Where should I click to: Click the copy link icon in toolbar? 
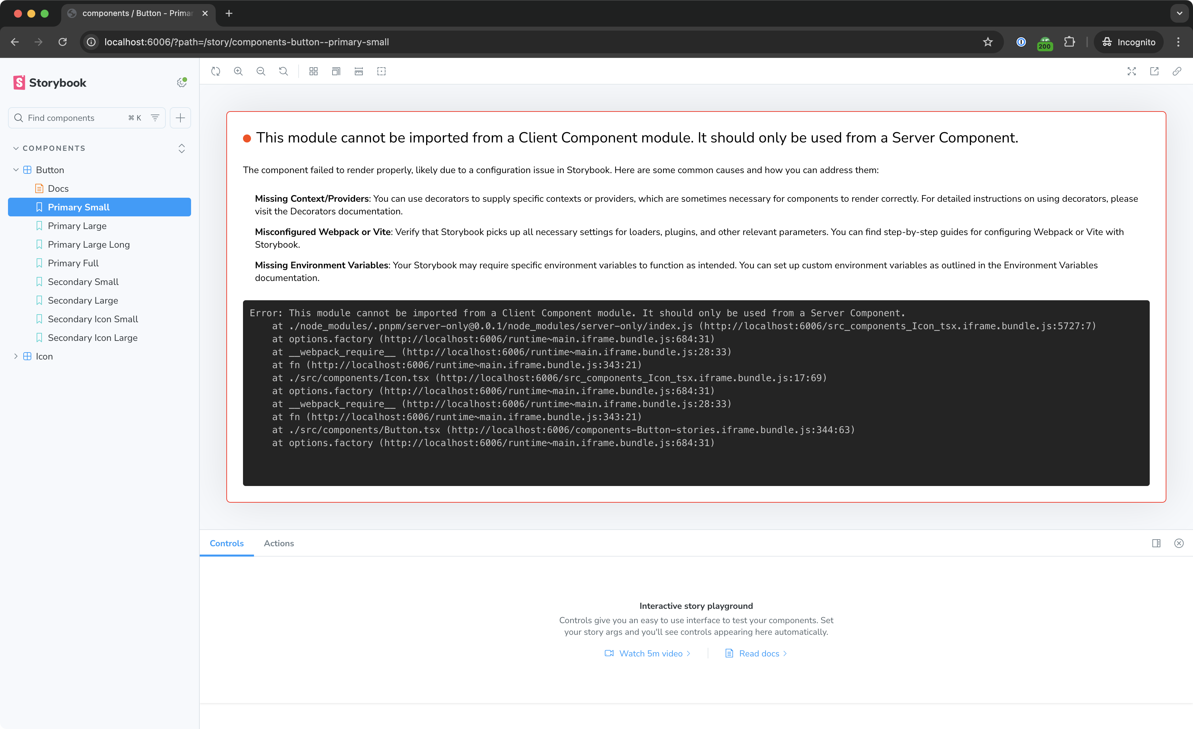(1177, 72)
